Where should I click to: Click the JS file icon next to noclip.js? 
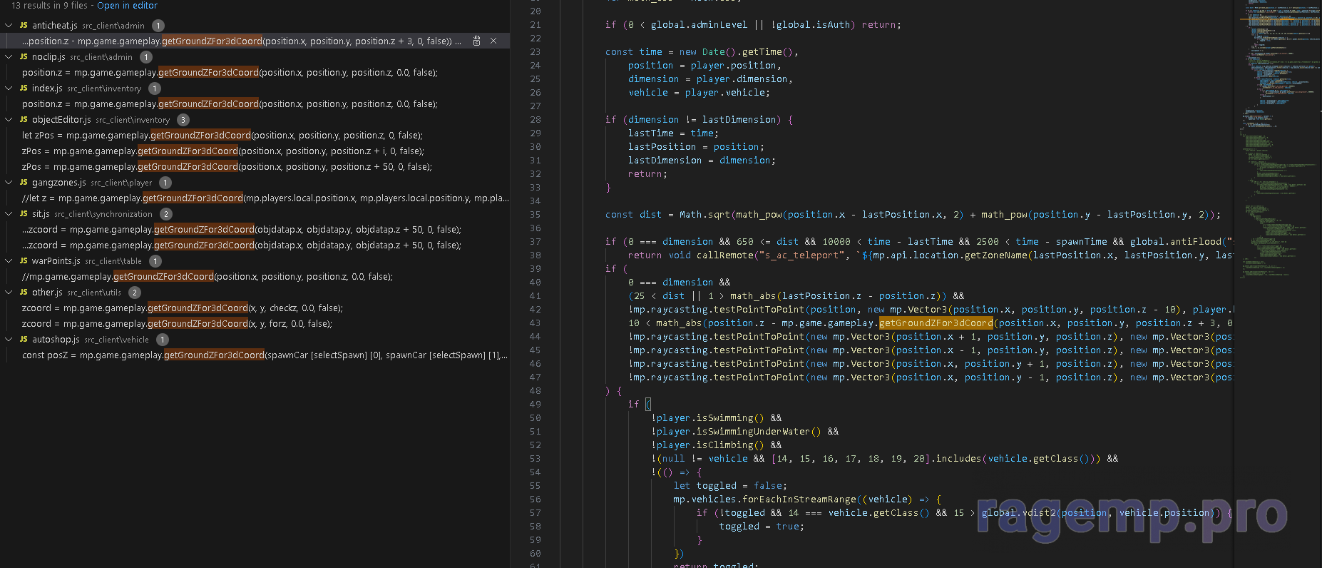[24, 56]
